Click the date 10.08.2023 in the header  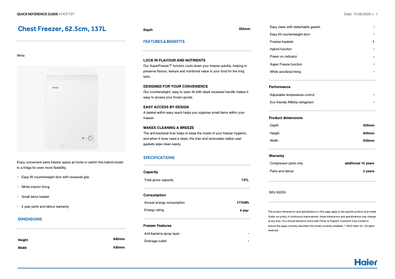357,14
